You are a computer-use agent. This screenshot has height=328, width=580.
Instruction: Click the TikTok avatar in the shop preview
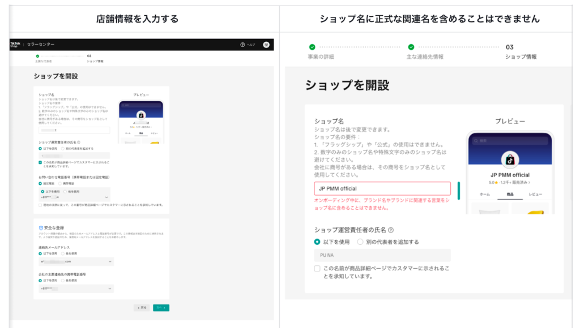coord(510,159)
